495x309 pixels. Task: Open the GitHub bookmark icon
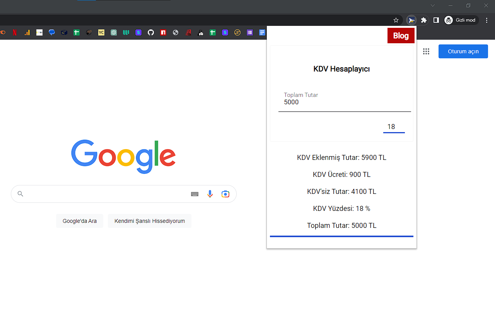(x=151, y=32)
